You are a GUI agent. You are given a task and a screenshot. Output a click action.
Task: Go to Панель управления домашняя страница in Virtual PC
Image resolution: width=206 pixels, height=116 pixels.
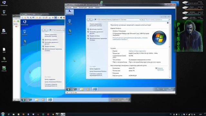96,25
